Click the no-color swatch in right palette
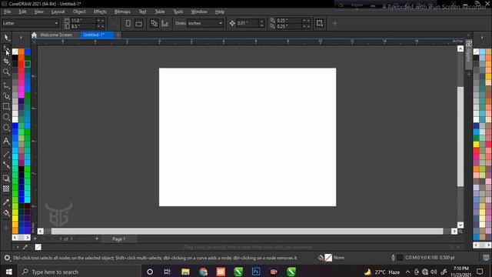The height and width of the screenshot is (277, 492). click(x=476, y=52)
